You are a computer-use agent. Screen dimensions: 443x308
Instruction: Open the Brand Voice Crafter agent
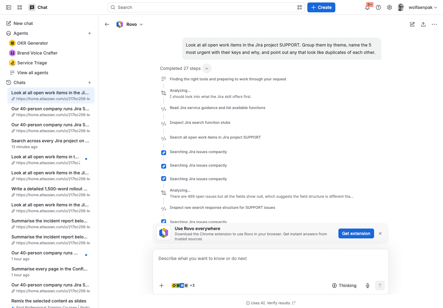point(37,53)
